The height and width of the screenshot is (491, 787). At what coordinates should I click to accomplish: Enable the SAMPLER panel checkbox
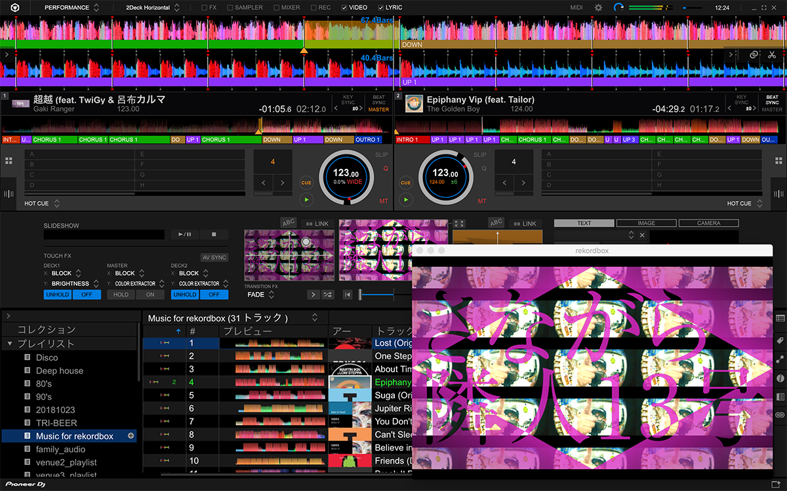coord(230,8)
